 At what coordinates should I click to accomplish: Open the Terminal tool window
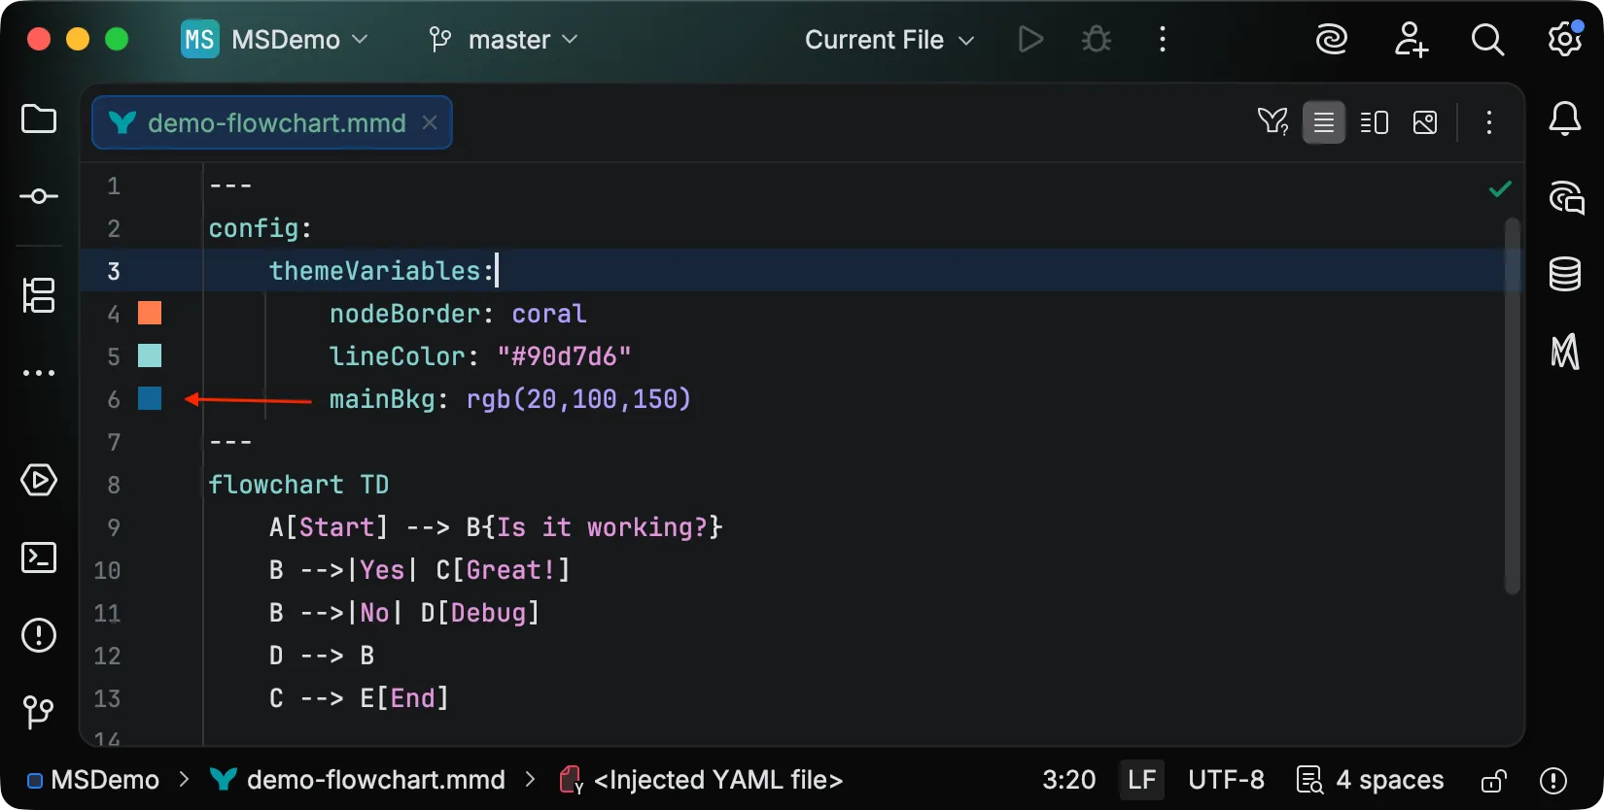39,557
